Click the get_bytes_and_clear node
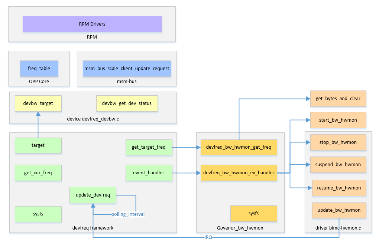This screenshot has height=244, width=379. (338, 99)
